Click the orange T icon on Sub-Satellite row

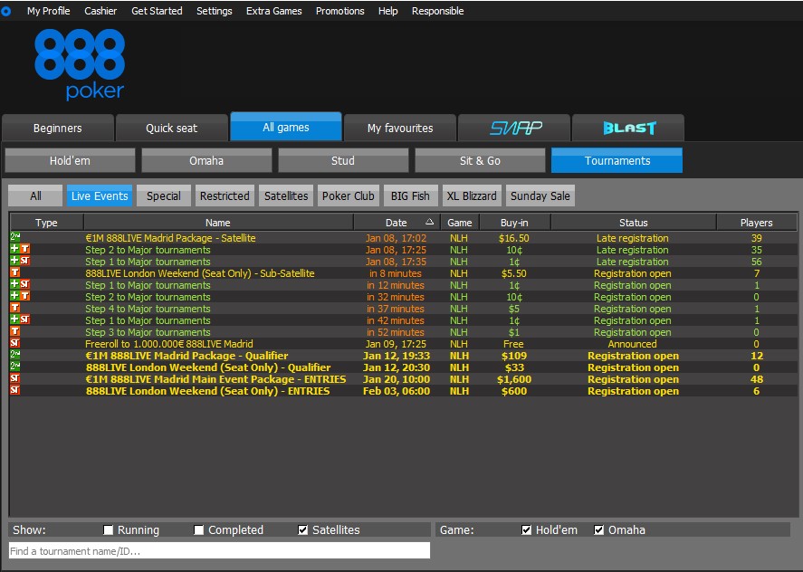click(x=14, y=273)
